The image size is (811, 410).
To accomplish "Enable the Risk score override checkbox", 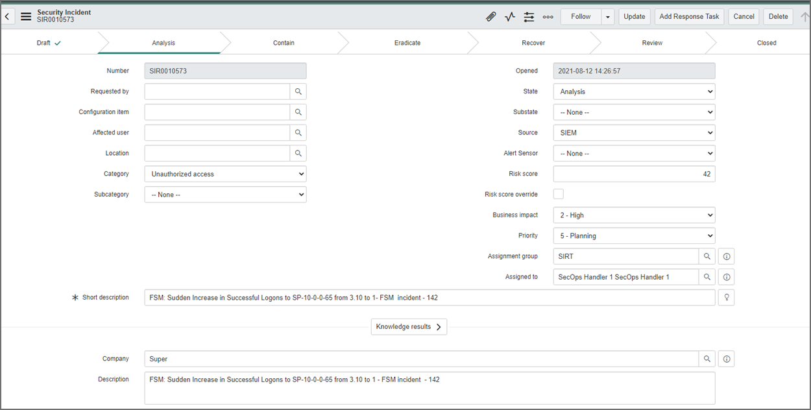I will pyautogui.click(x=557, y=193).
